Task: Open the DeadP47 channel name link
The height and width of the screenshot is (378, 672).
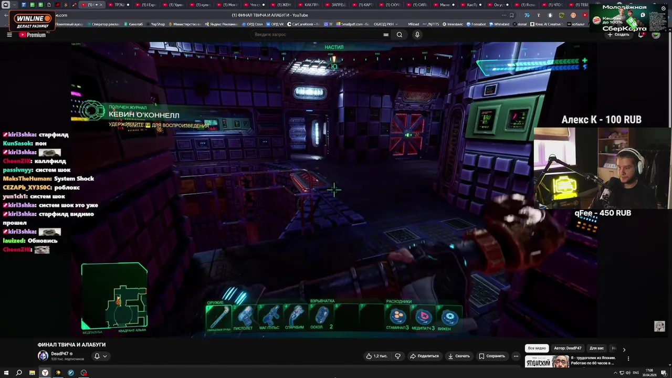Action: 60,354
